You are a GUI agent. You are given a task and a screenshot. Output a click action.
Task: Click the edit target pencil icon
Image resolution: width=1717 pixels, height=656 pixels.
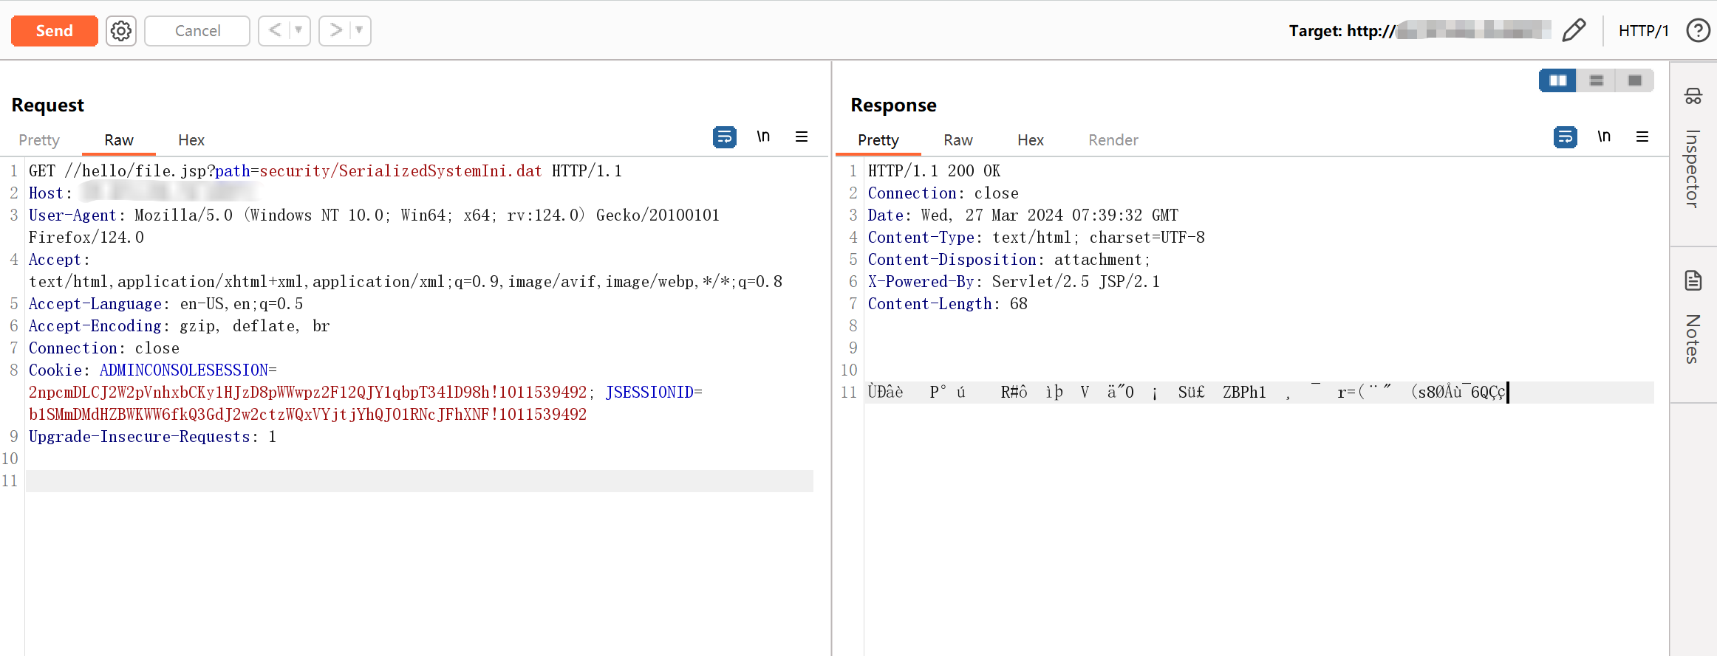pyautogui.click(x=1573, y=31)
